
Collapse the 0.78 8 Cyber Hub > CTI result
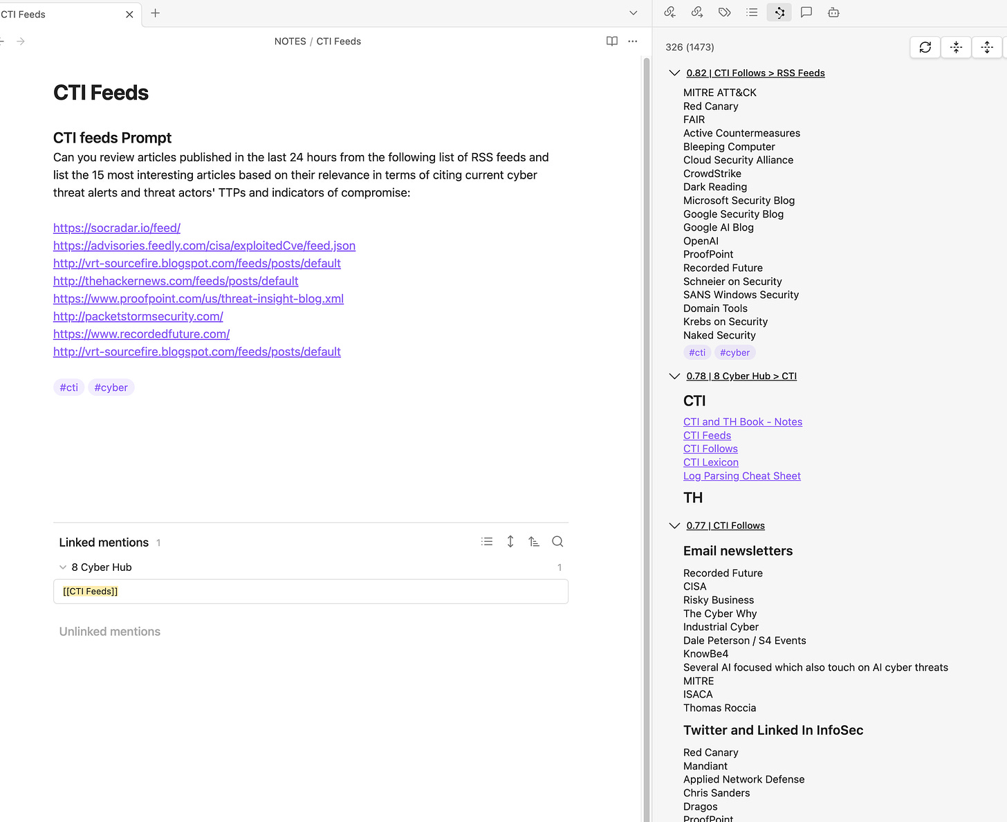(x=674, y=376)
